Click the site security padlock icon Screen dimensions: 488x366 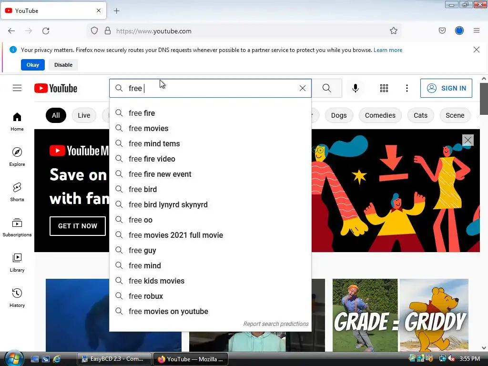click(x=108, y=31)
